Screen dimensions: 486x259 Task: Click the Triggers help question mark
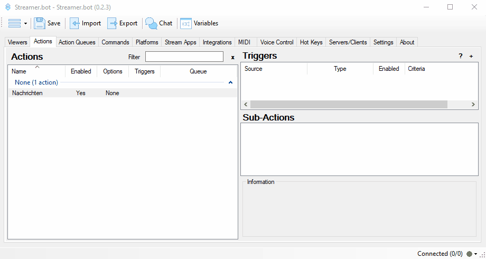[460, 56]
